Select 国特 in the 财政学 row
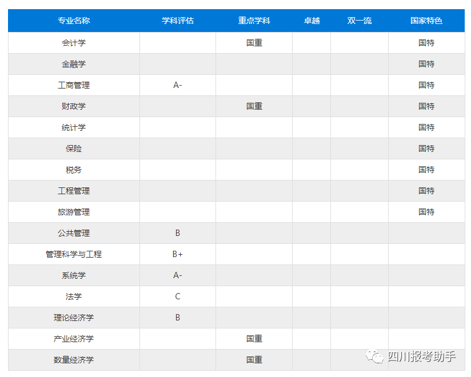The height and width of the screenshot is (377, 471). [x=426, y=106]
